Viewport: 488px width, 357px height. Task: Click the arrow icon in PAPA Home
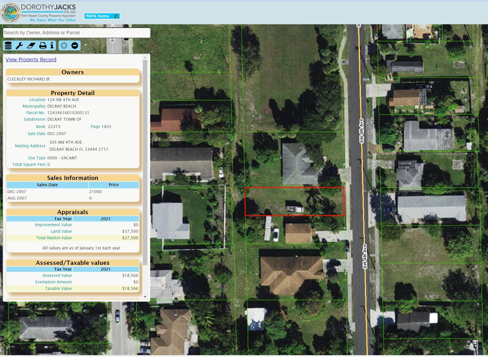coord(116,16)
